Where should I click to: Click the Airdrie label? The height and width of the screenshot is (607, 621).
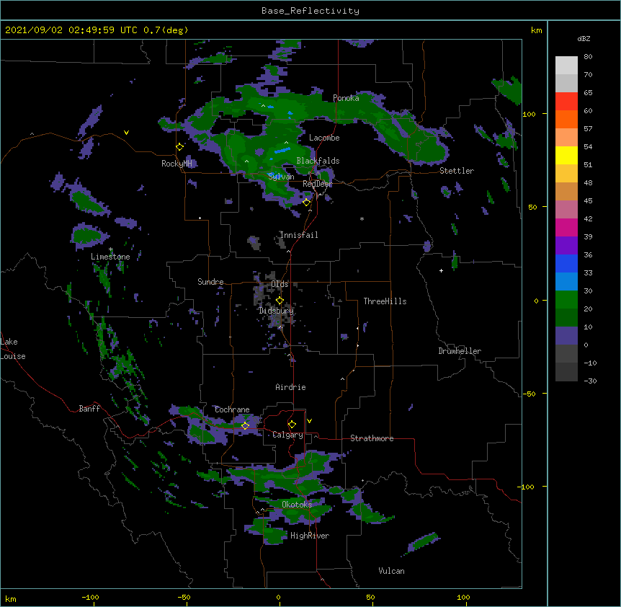291,387
